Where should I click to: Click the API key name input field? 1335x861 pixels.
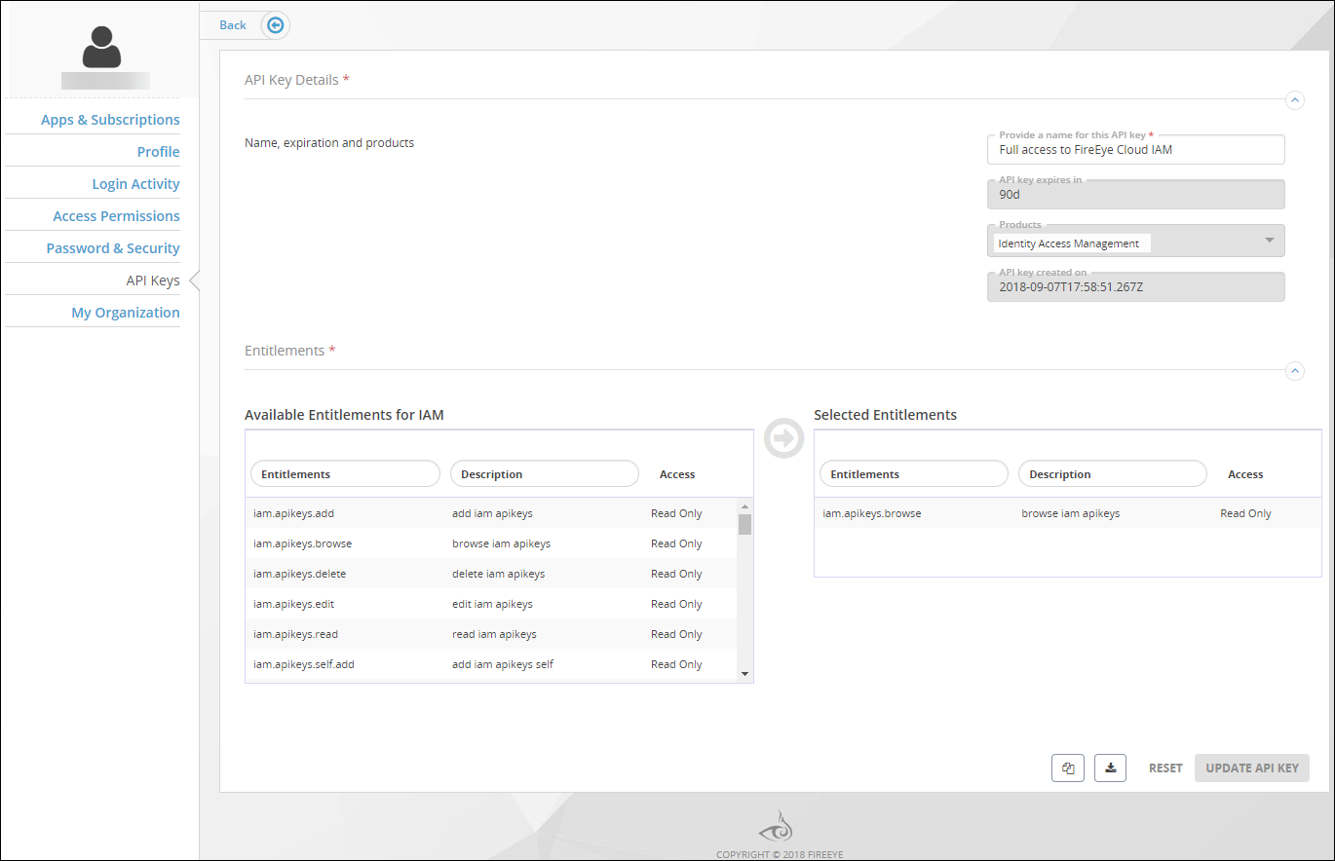pos(1136,150)
